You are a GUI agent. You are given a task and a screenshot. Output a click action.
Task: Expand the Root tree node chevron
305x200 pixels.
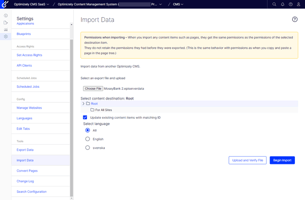tap(83, 104)
